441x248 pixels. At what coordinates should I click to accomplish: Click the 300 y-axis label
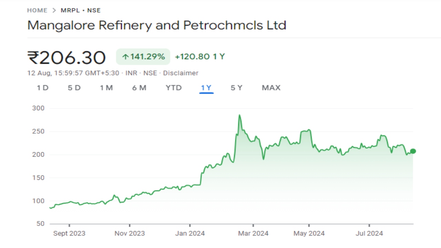[x=39, y=108]
